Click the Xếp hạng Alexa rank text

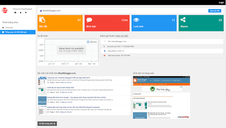119,55
